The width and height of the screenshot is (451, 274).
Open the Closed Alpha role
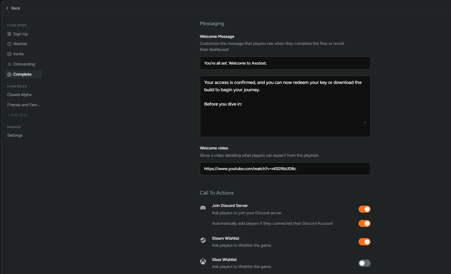click(19, 95)
